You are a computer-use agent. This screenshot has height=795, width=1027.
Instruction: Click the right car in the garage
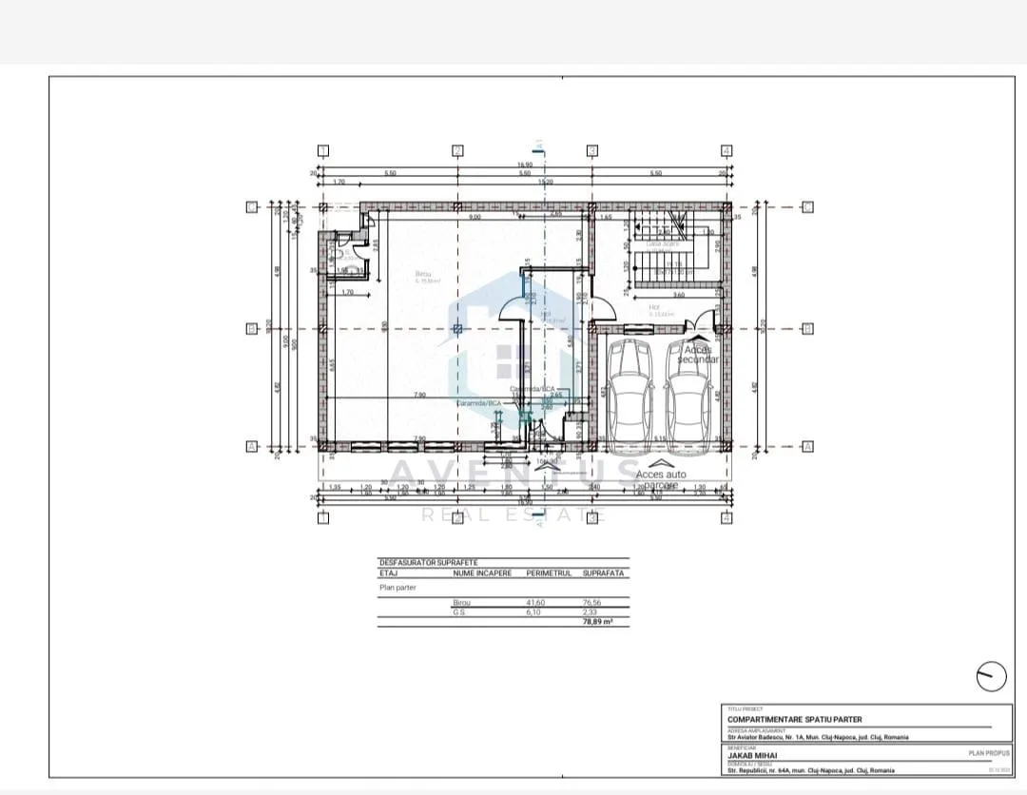coord(688,396)
